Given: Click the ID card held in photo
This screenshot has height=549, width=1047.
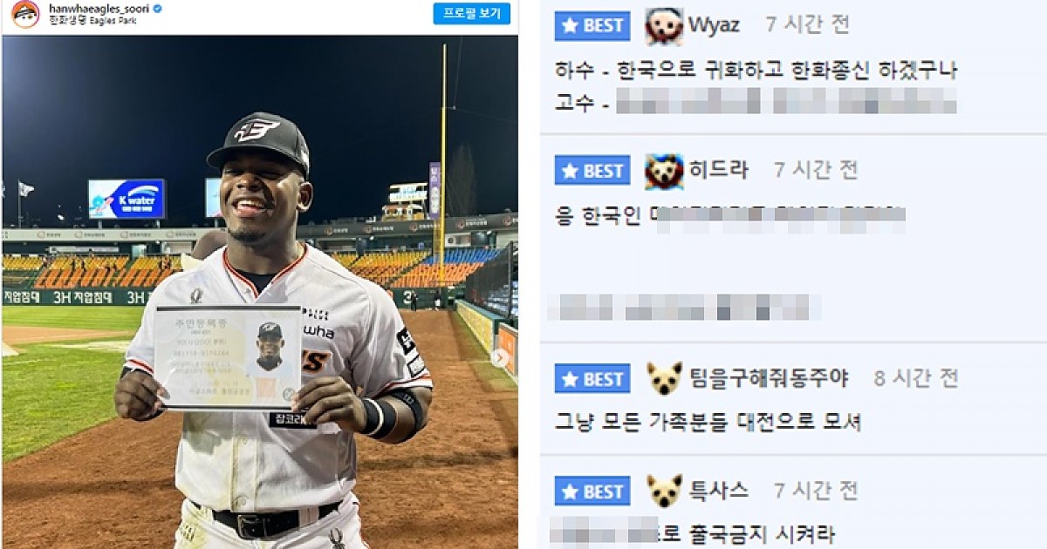Looking at the screenshot, I should pyautogui.click(x=228, y=358).
